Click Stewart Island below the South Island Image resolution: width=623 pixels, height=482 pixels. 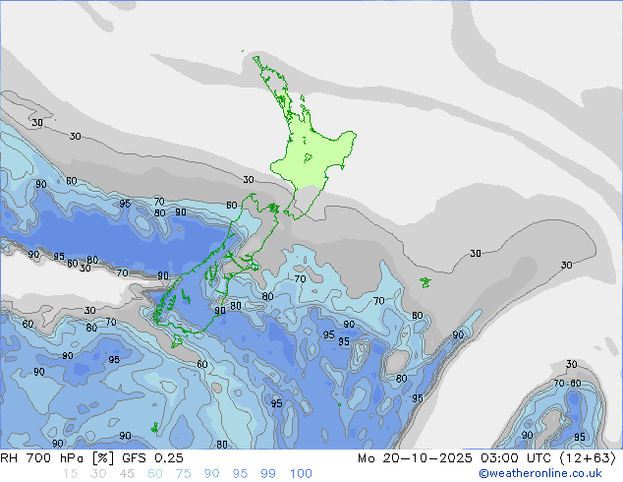[x=177, y=341]
